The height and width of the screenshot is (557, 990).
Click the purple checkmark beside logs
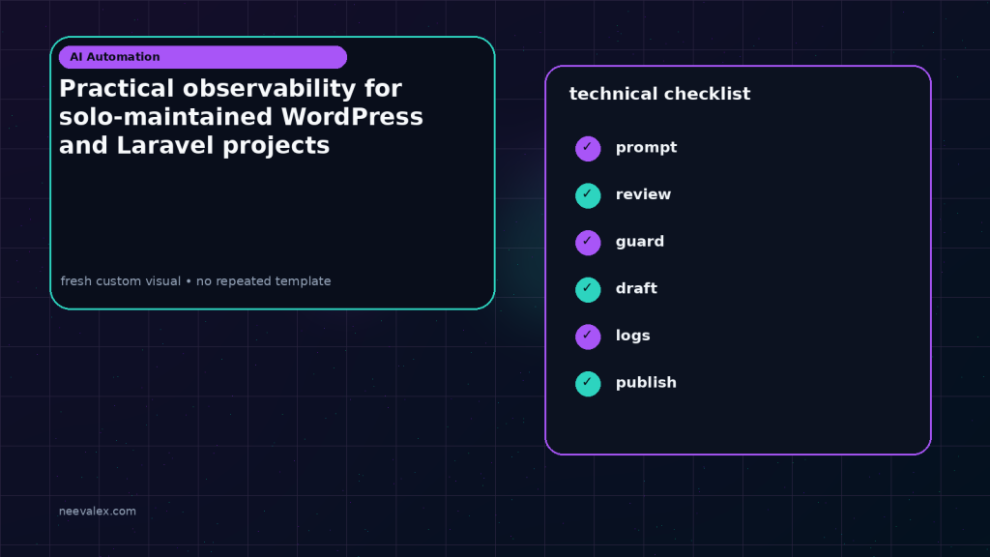(588, 337)
